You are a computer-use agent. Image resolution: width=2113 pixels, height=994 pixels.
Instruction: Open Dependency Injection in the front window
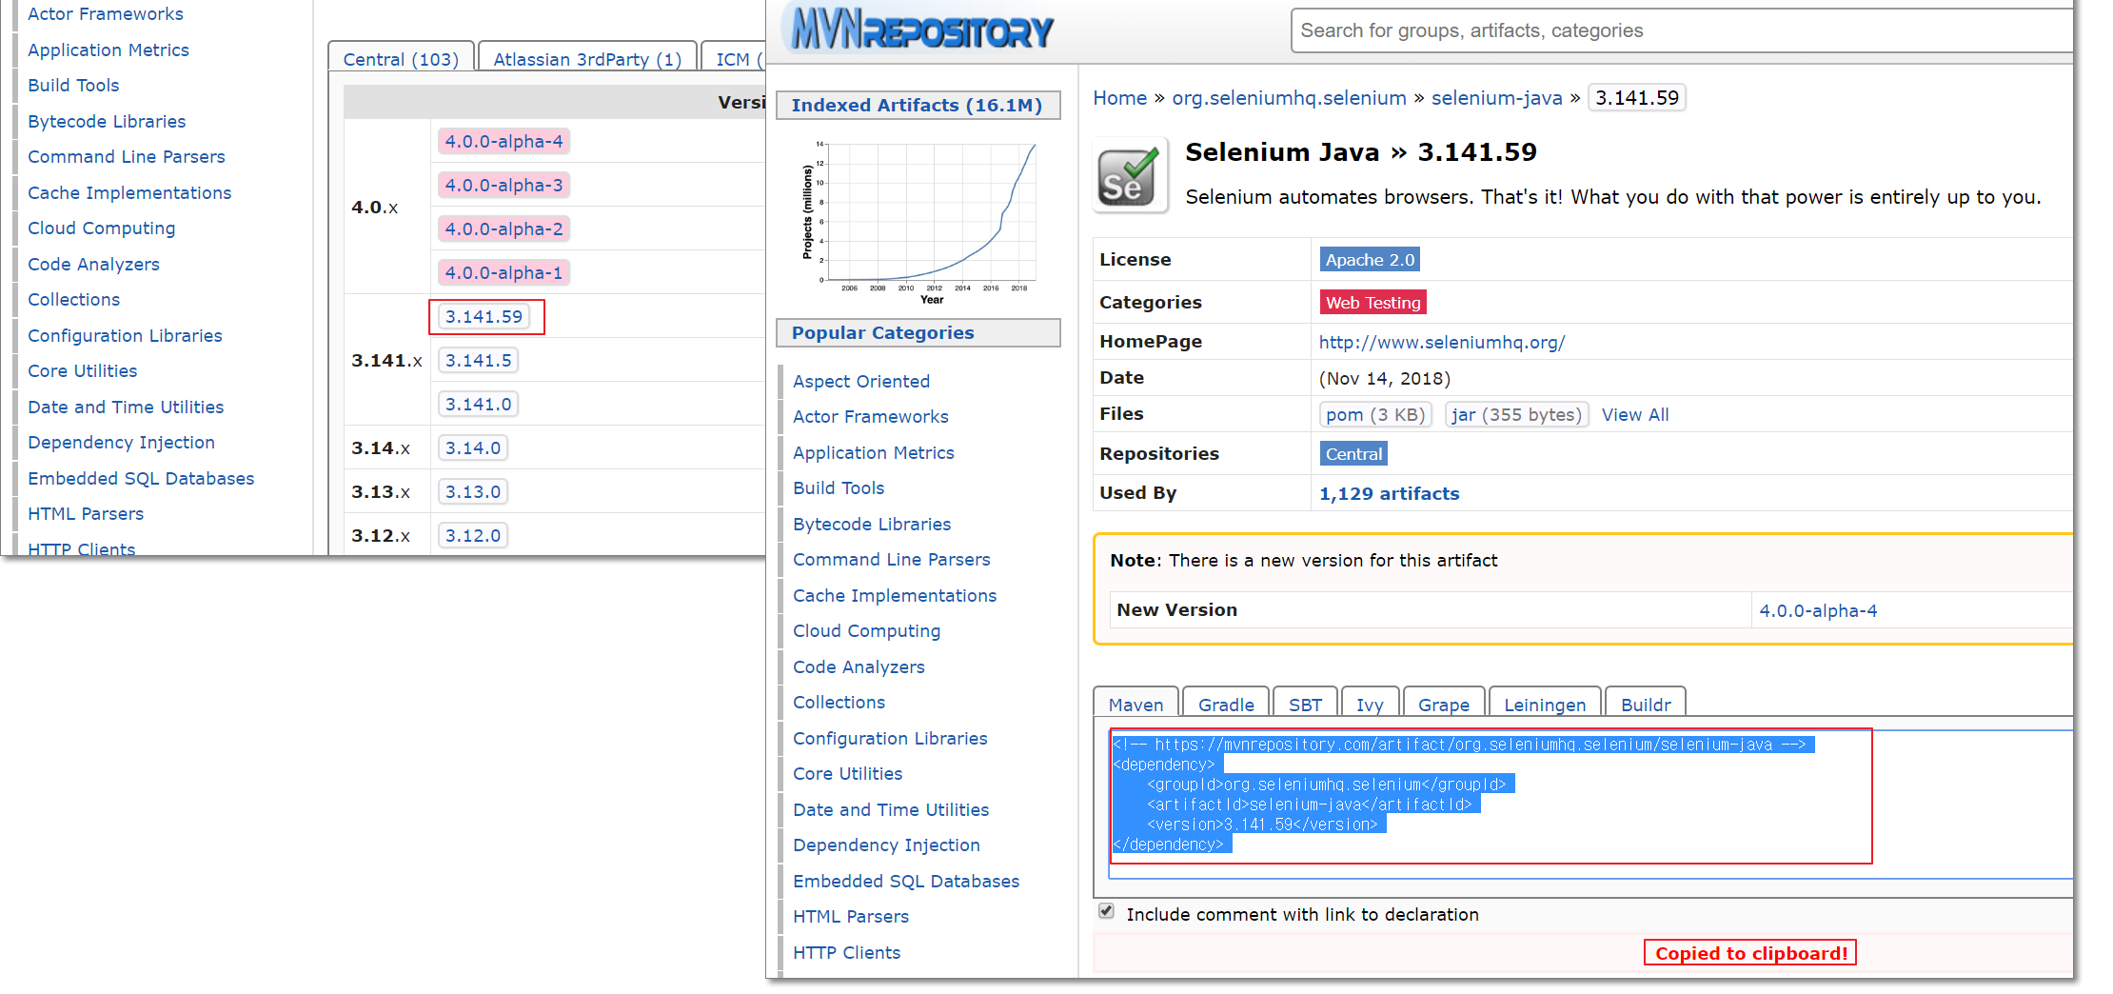[x=886, y=845]
